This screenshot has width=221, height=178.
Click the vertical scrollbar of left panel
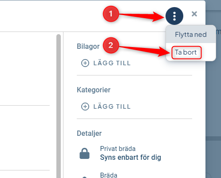59,106
